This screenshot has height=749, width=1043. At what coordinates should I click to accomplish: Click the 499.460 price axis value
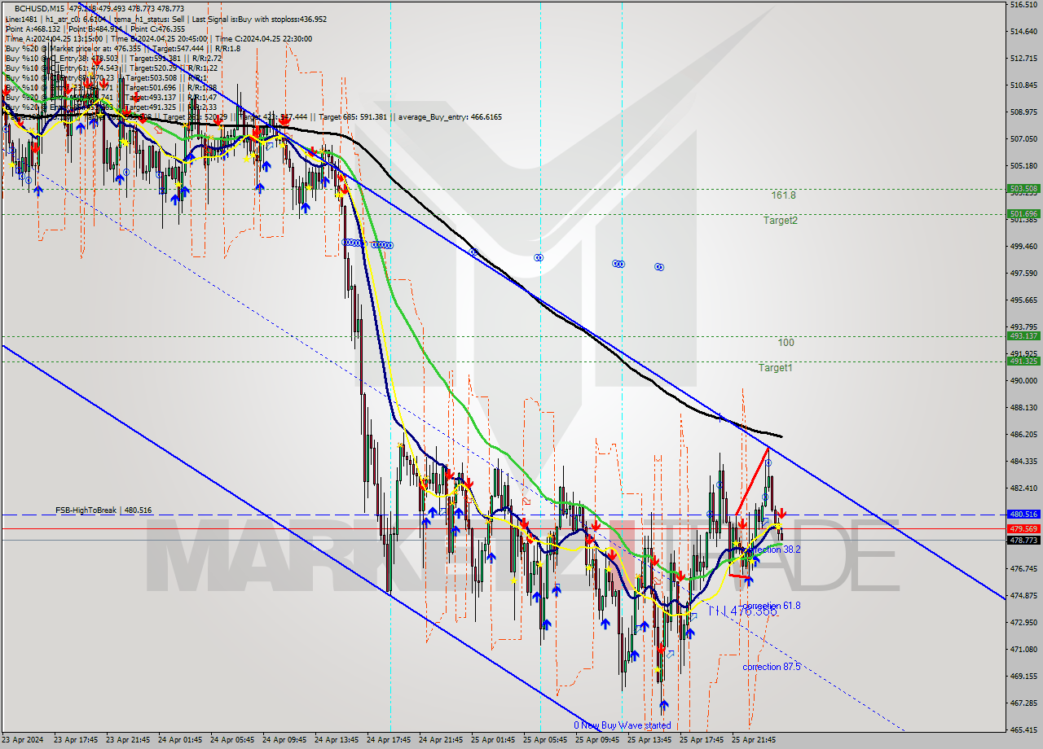tap(1023, 247)
